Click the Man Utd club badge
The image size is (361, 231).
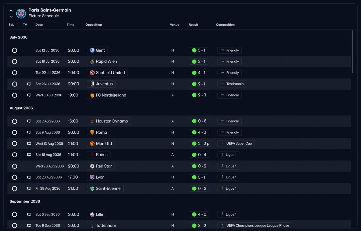pos(92,144)
